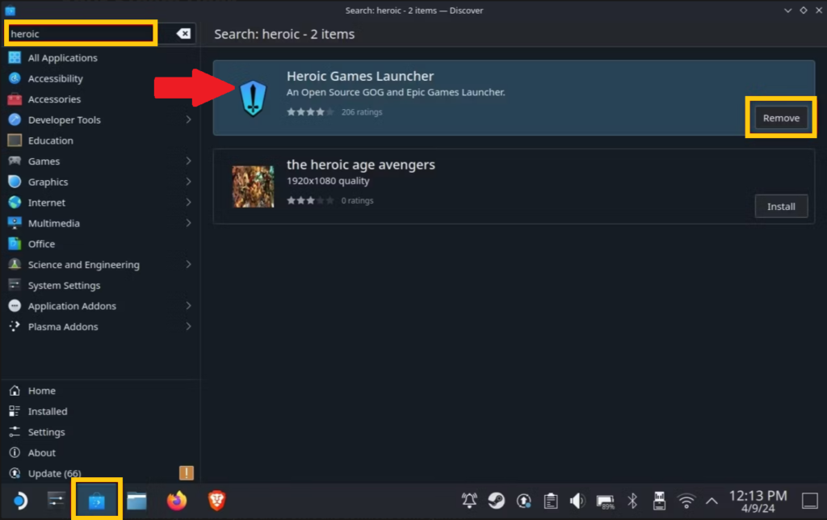Remove Heroic Games Launcher
827x520 pixels.
click(781, 118)
